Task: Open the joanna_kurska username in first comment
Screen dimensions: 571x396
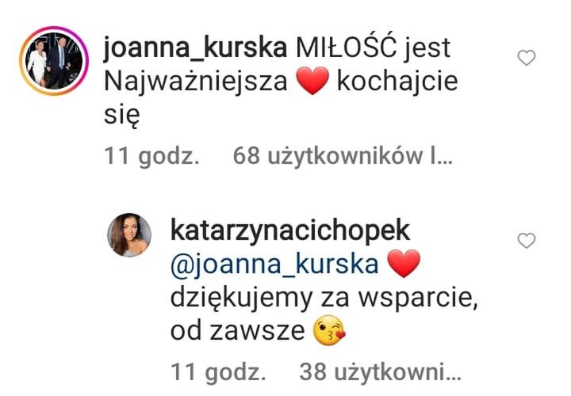Action: (x=195, y=48)
